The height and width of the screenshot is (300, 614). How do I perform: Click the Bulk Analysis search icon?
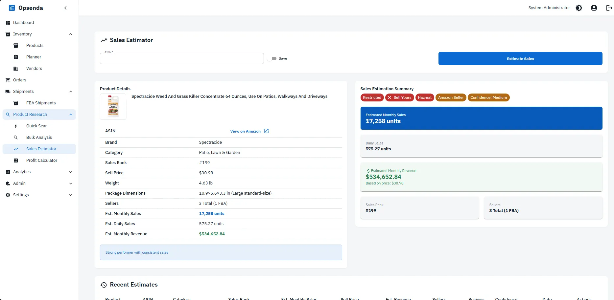[x=16, y=138]
